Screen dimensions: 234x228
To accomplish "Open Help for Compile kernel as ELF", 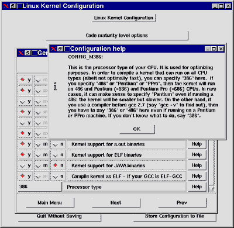I will (197, 176).
